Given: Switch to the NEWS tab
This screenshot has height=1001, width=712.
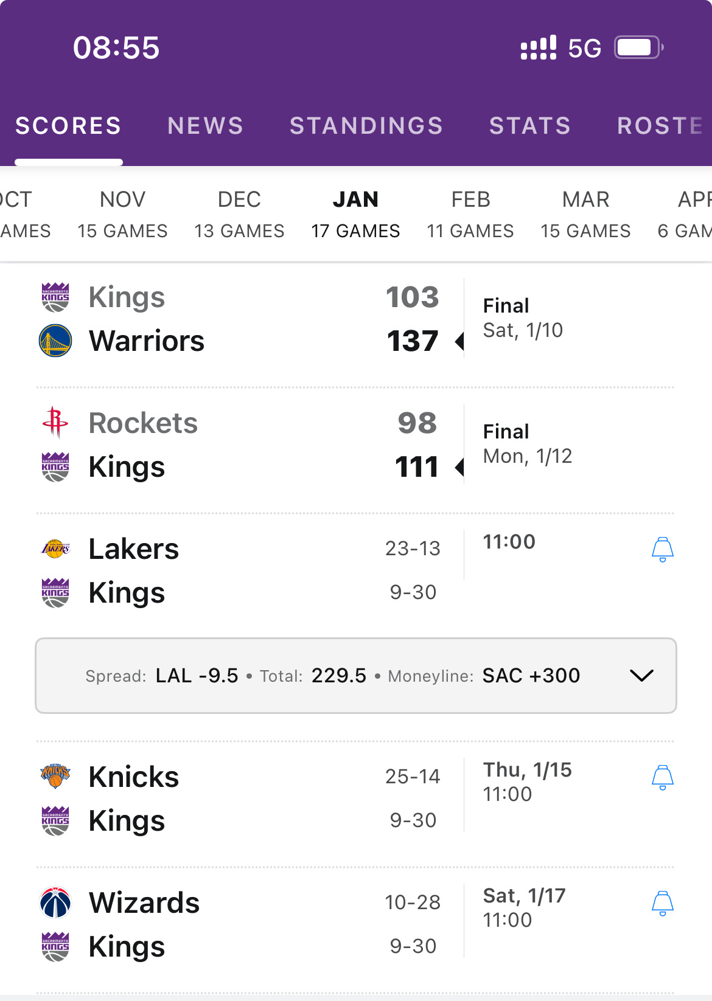Looking at the screenshot, I should click(206, 126).
